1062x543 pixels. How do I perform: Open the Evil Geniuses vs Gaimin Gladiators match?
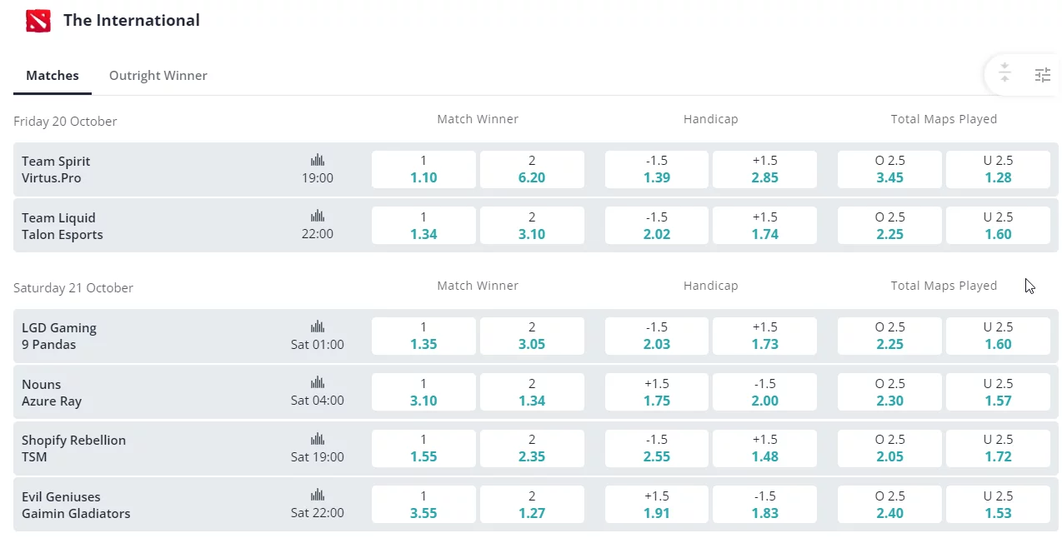coord(76,505)
